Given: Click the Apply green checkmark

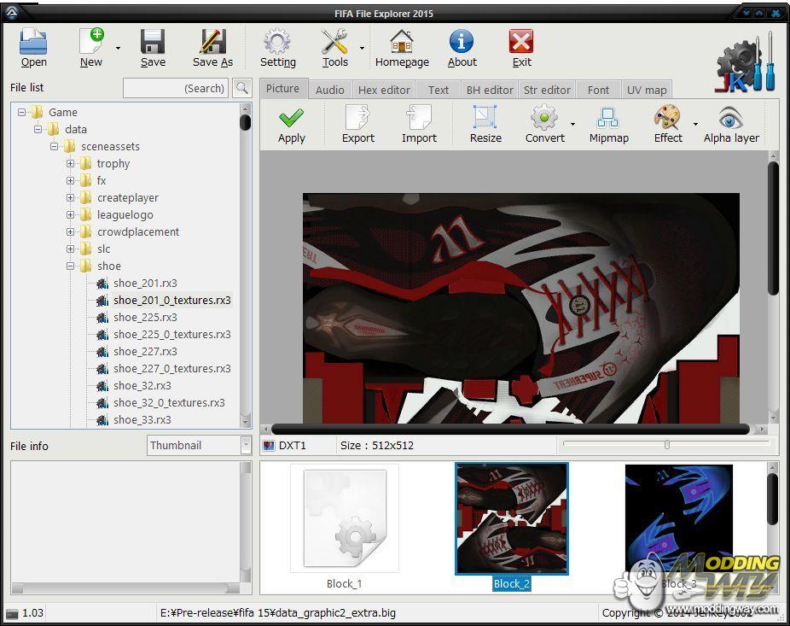Looking at the screenshot, I should [292, 120].
